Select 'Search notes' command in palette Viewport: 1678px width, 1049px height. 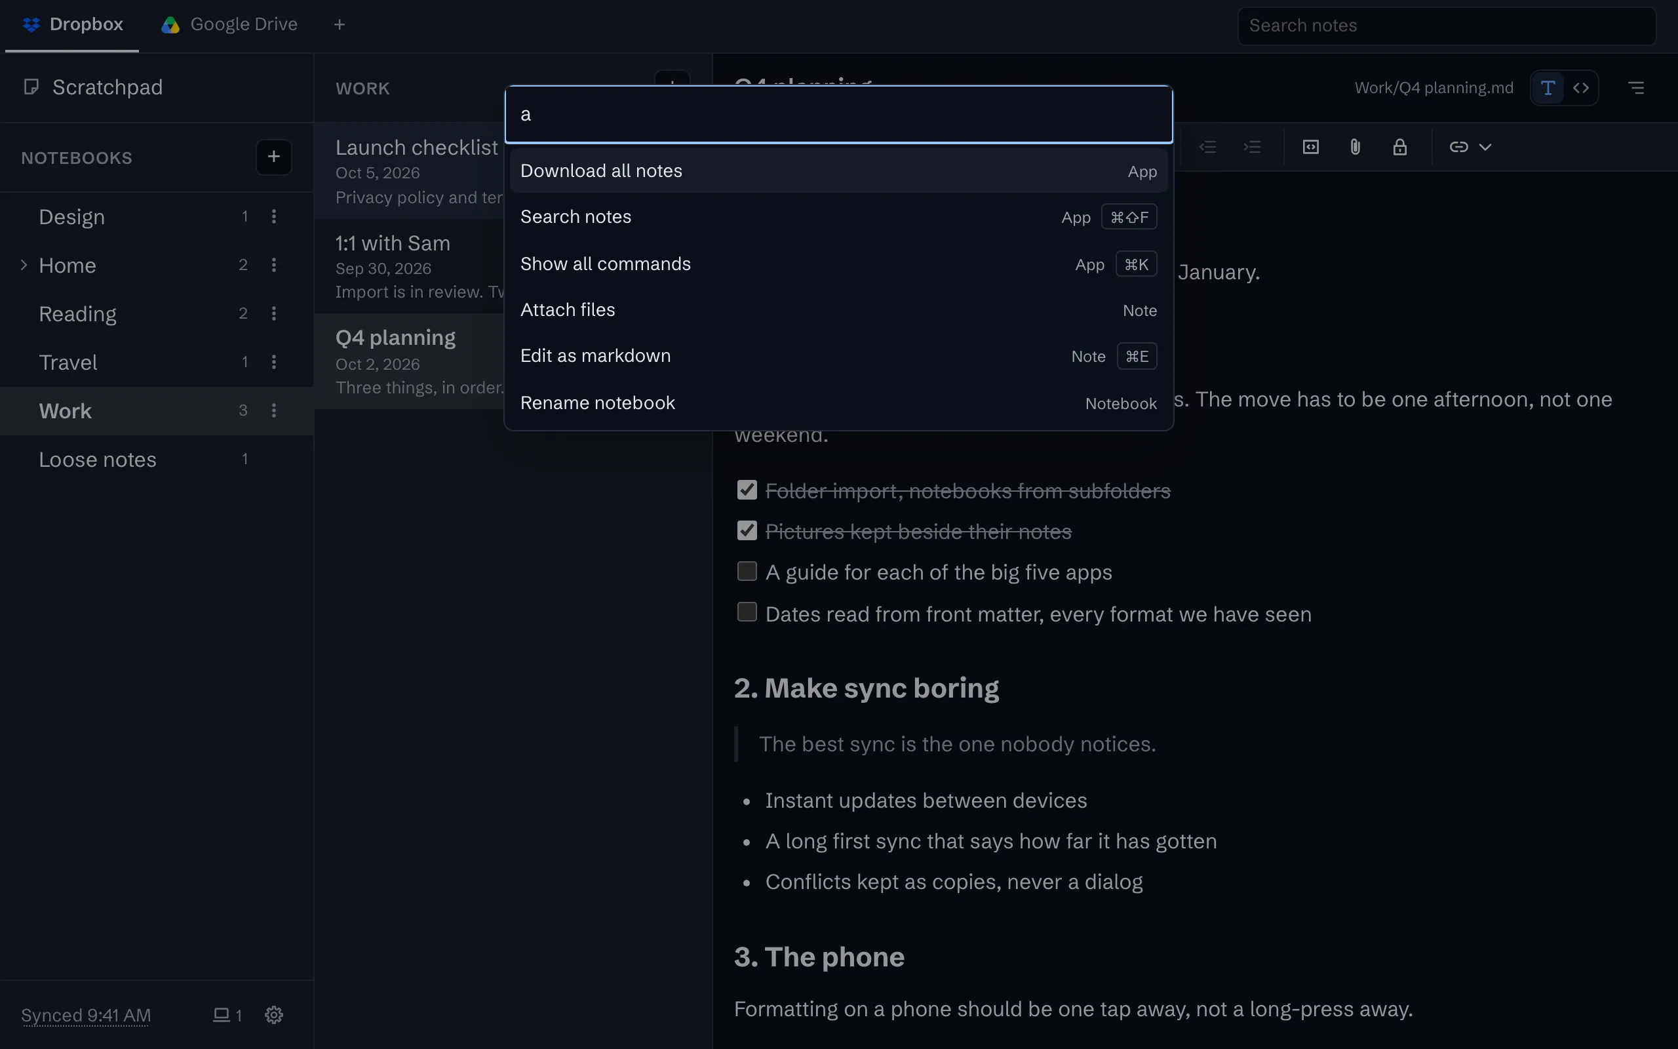point(838,217)
